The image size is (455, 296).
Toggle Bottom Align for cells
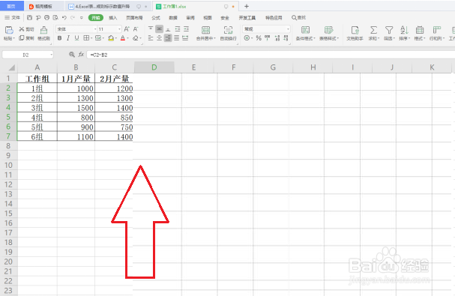tap(168, 29)
